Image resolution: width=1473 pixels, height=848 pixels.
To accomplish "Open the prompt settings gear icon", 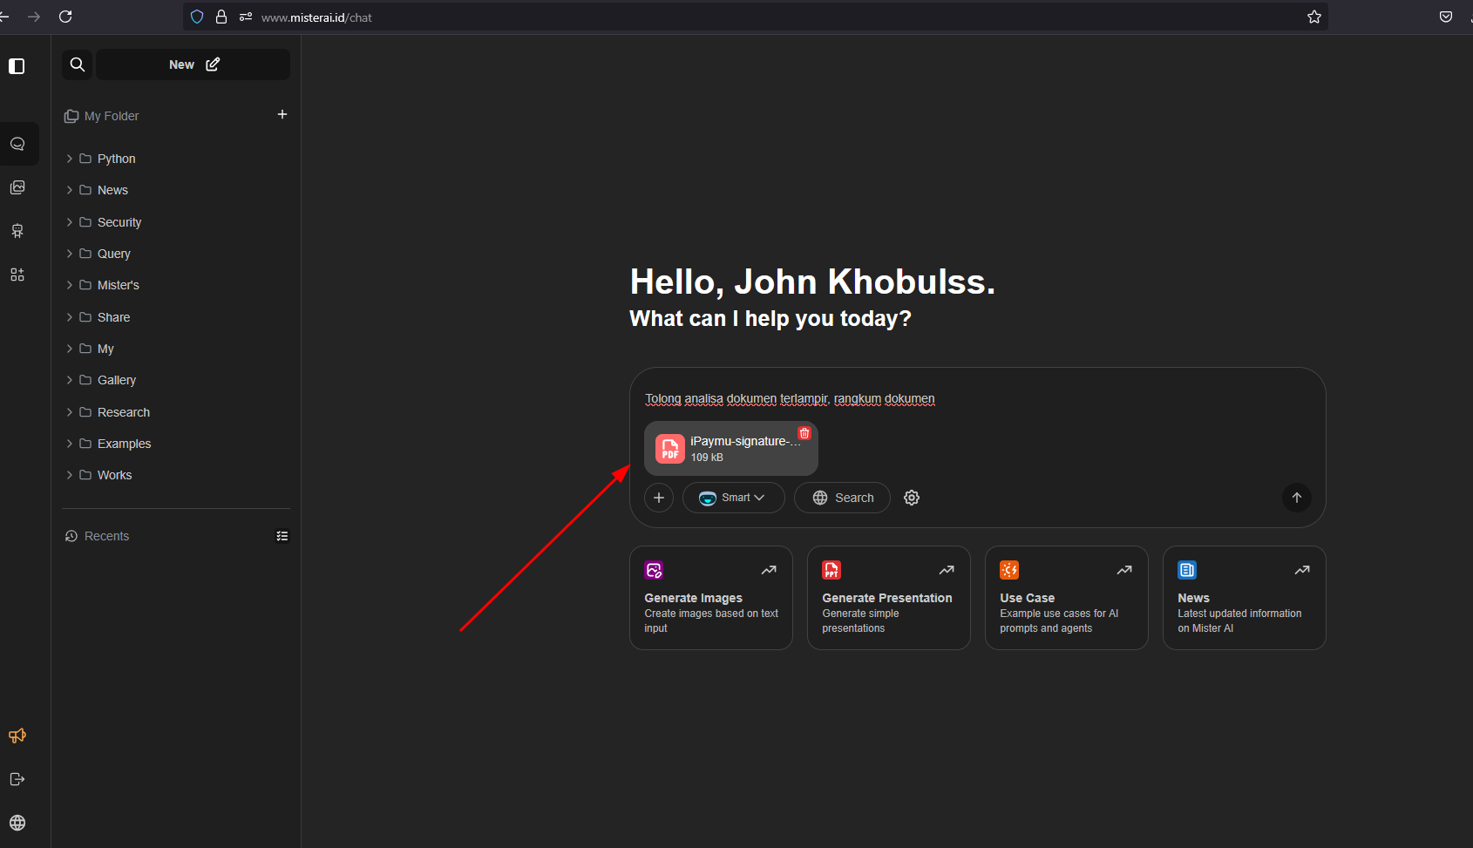I will tap(912, 498).
